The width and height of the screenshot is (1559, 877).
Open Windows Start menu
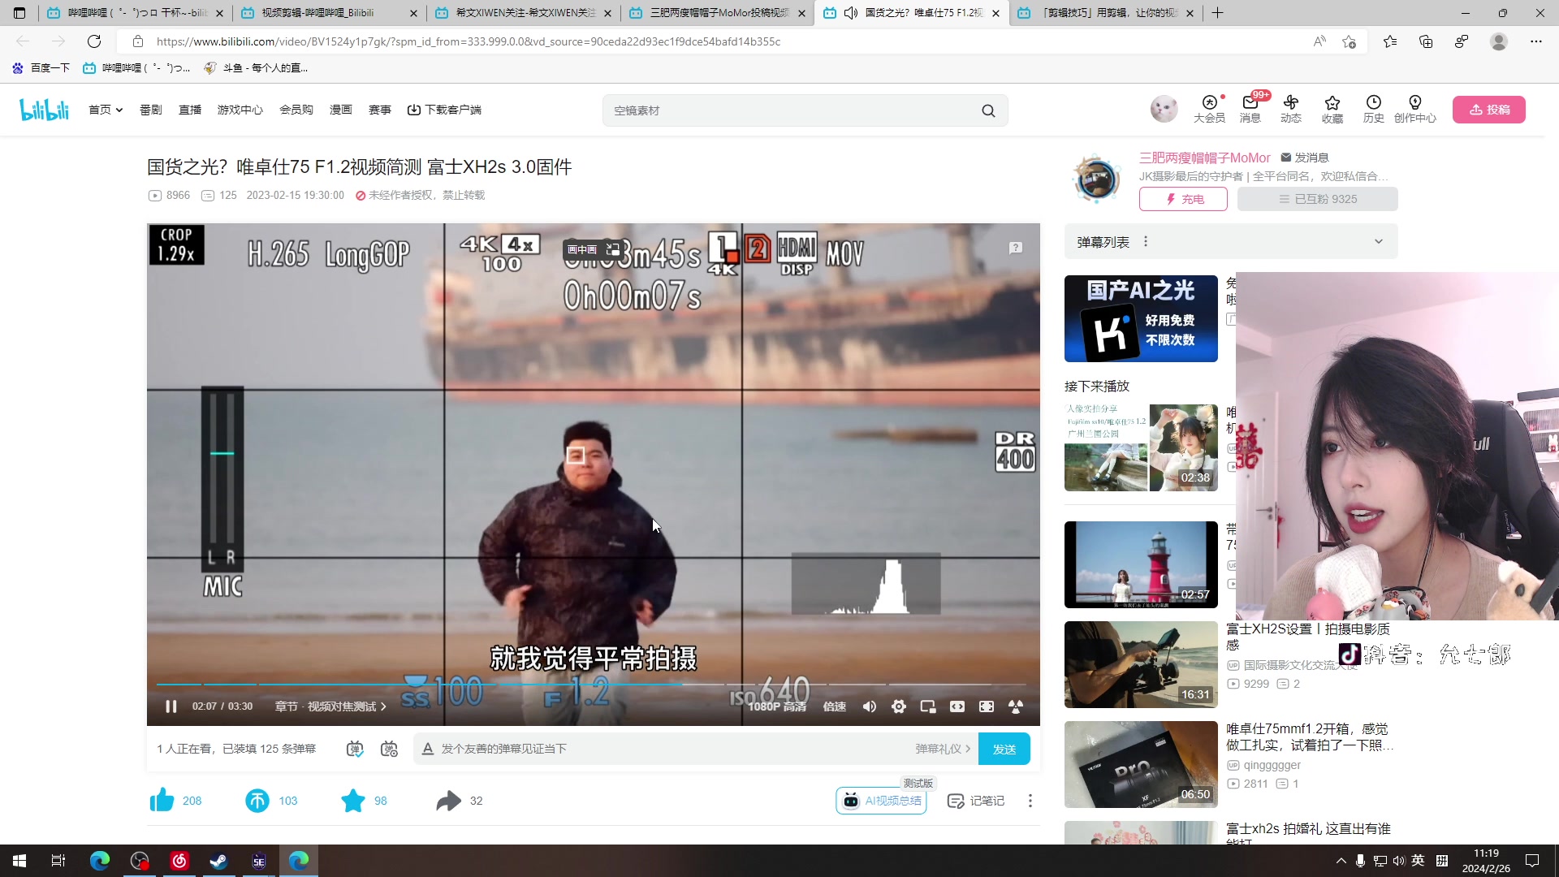click(19, 861)
